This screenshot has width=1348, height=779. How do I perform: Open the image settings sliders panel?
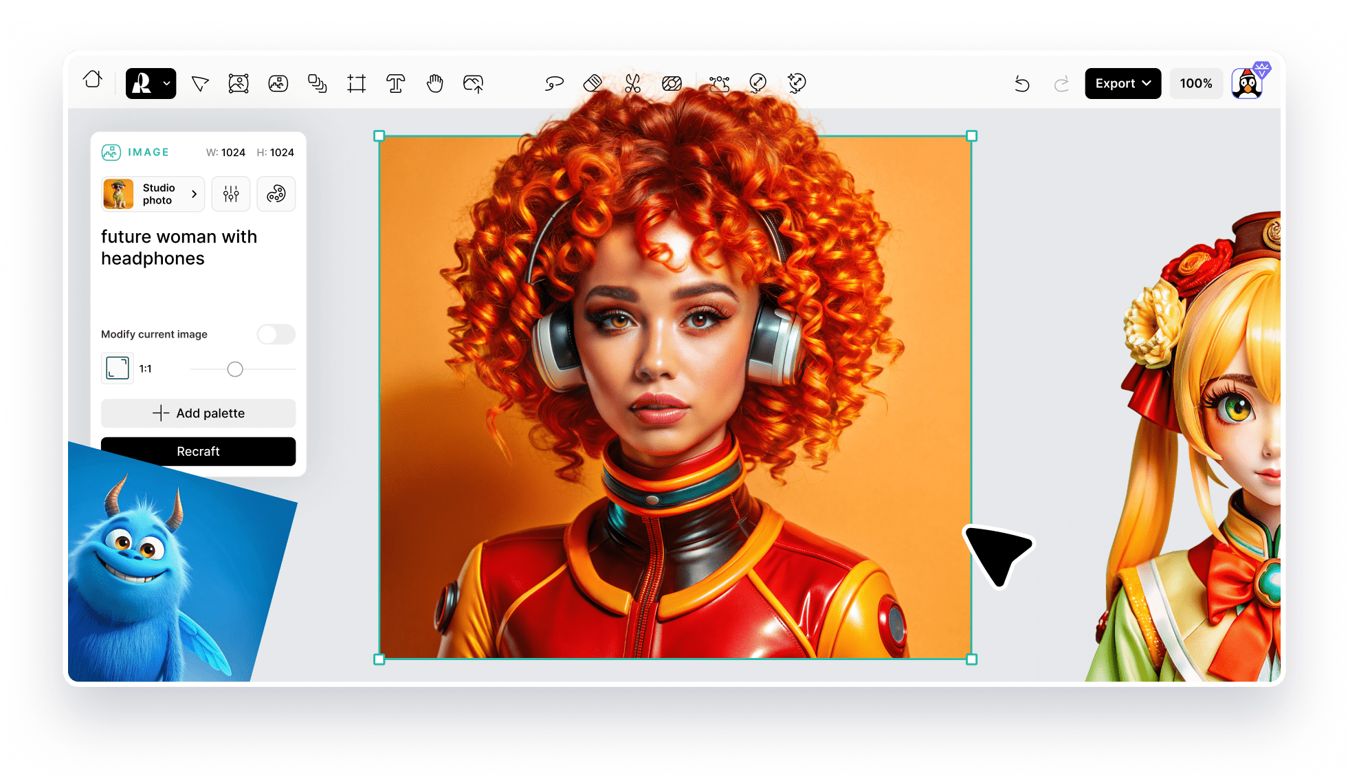click(x=231, y=194)
